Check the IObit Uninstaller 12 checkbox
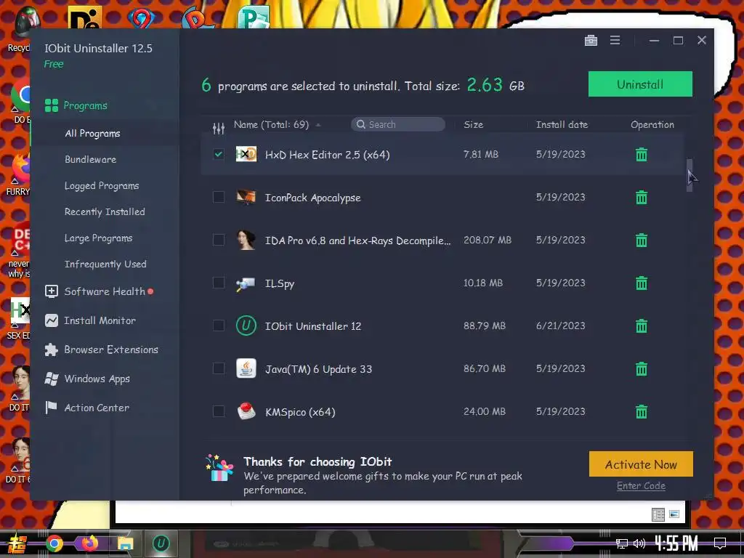This screenshot has width=744, height=558. 218,325
